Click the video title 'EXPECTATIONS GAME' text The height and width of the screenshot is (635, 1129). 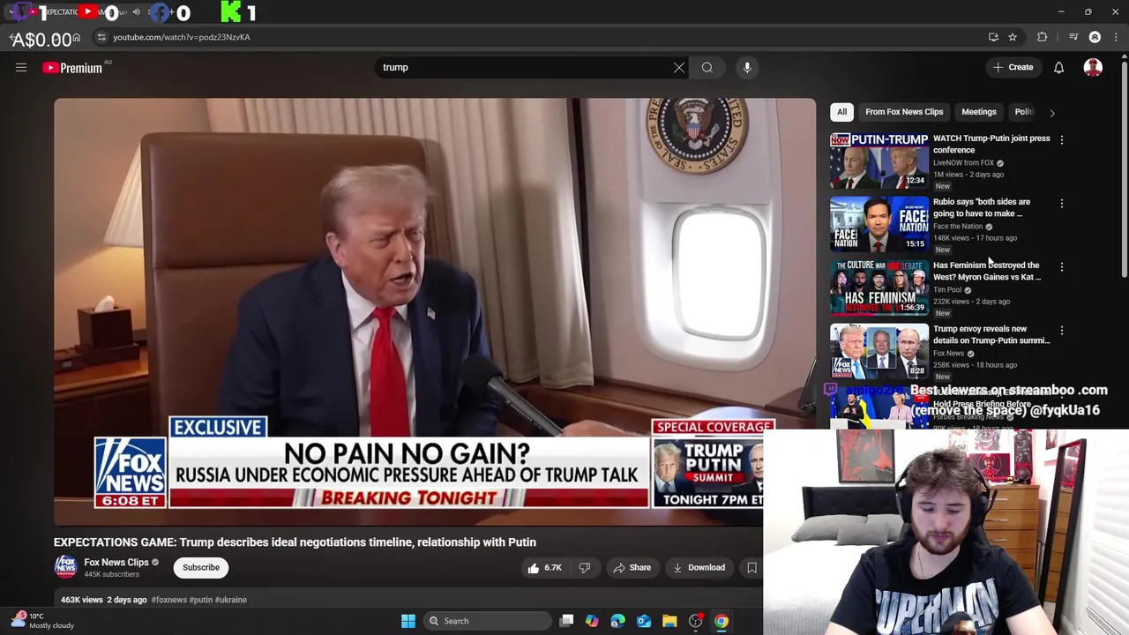295,542
